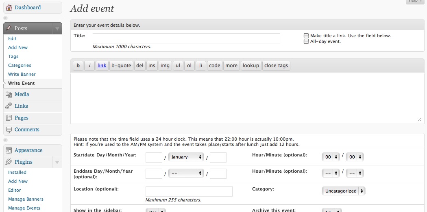Click the event Title text field
Image resolution: width=427 pixels, height=212 pixels.
186,39
